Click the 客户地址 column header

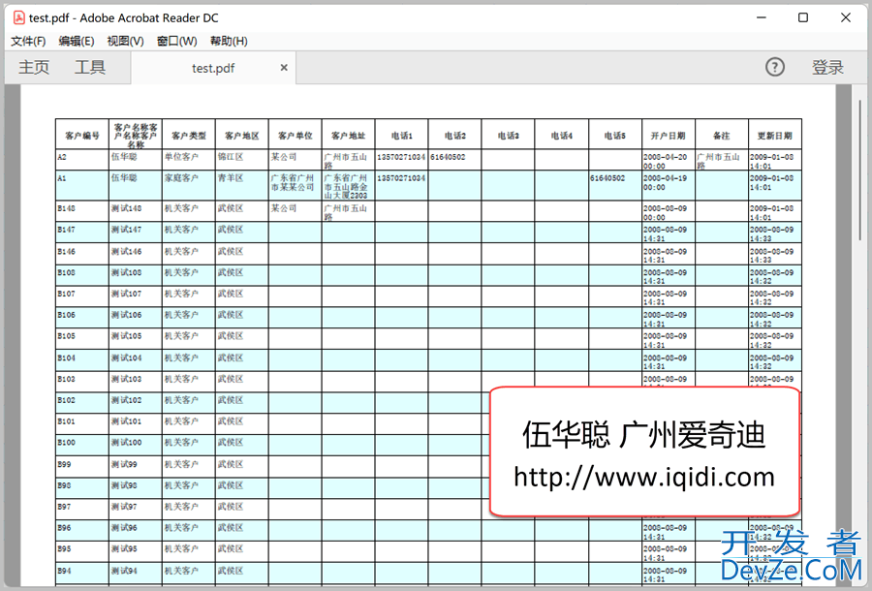coord(349,135)
